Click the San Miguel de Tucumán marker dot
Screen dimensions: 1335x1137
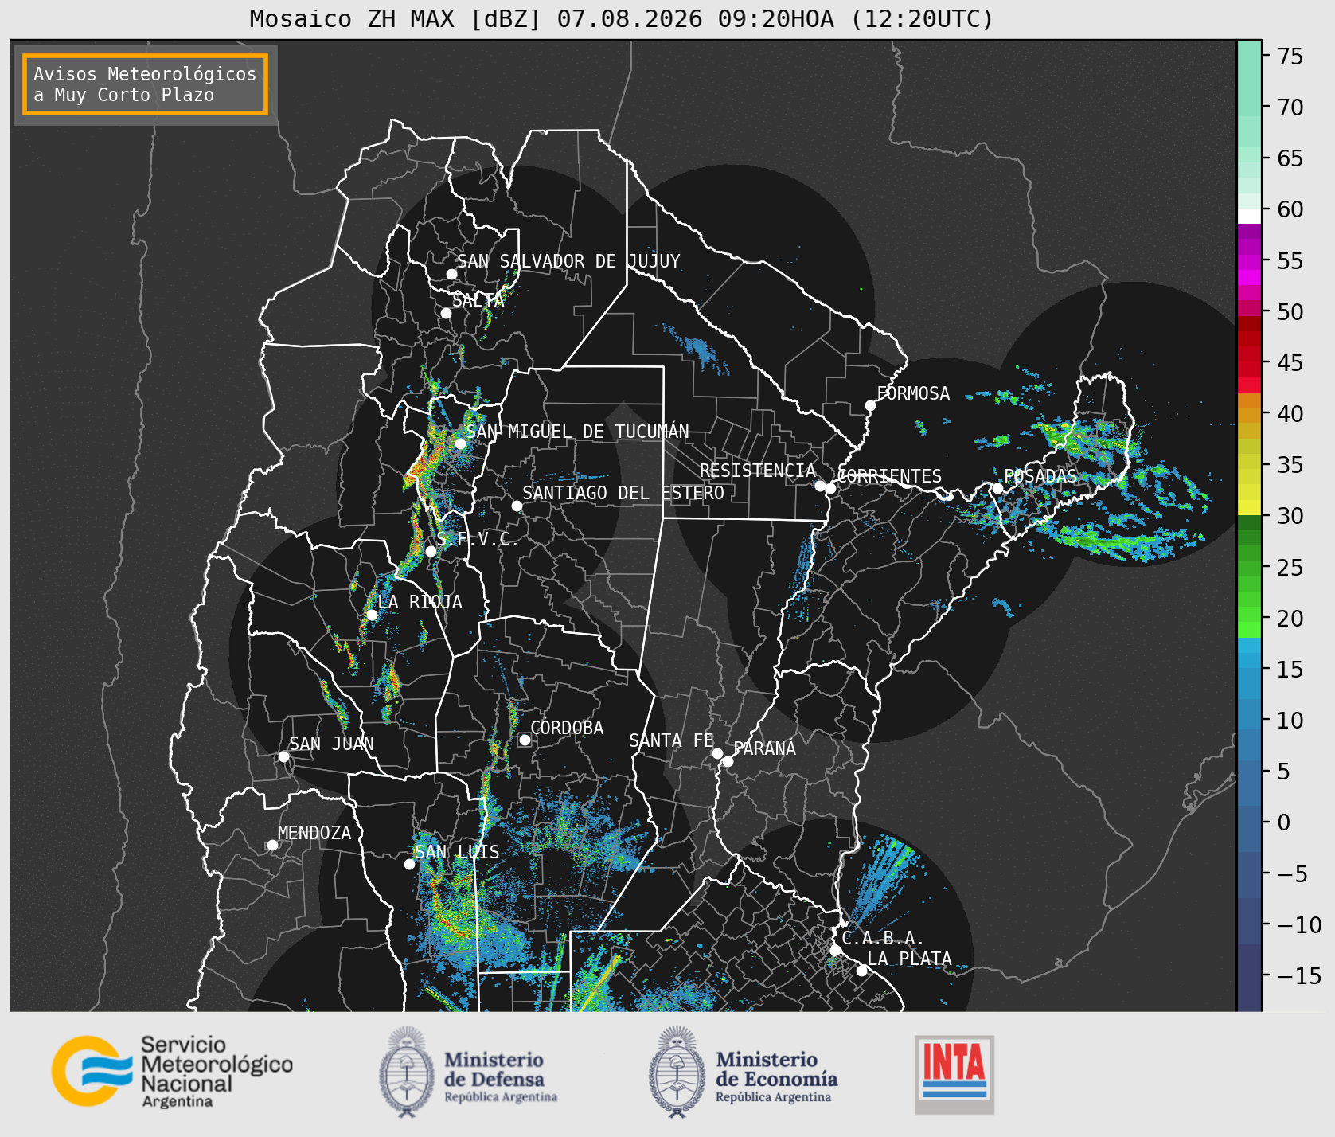459,443
